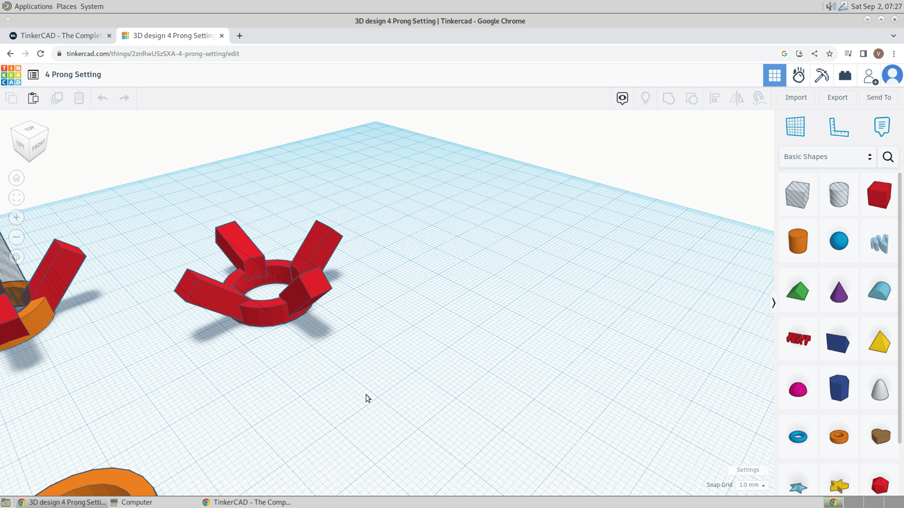Click the Settings button near Snap Grid

[x=748, y=470]
